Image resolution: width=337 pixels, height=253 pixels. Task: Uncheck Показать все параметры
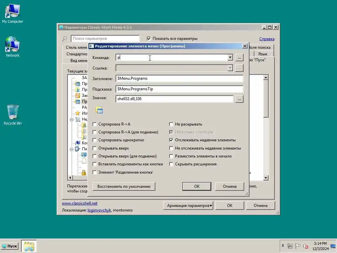149,39
